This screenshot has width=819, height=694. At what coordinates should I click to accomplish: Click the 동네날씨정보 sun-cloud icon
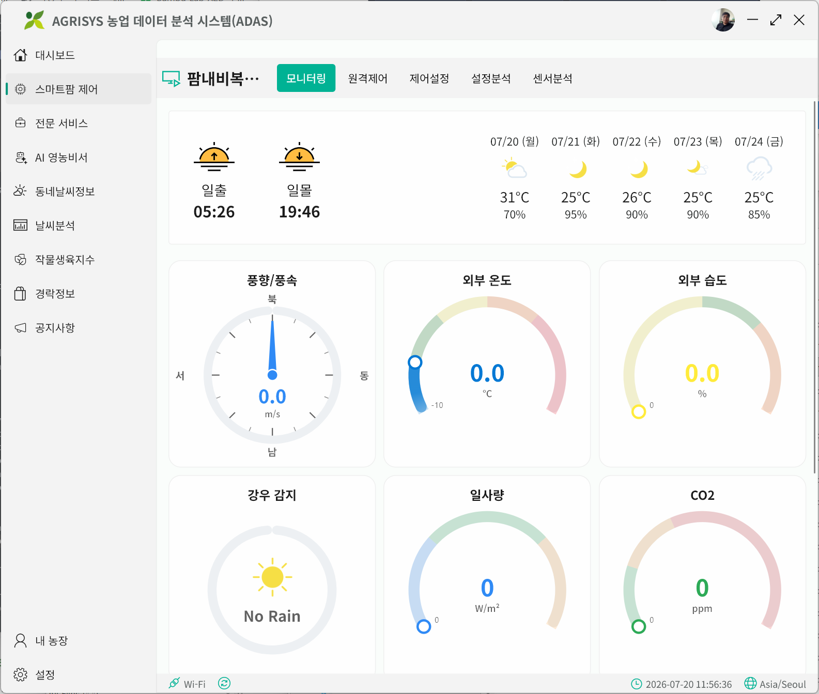point(20,191)
